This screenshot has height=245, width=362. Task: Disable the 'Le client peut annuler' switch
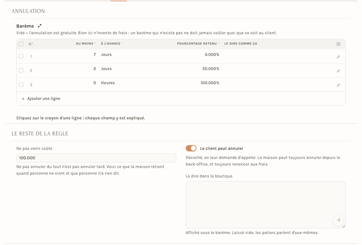(x=191, y=148)
